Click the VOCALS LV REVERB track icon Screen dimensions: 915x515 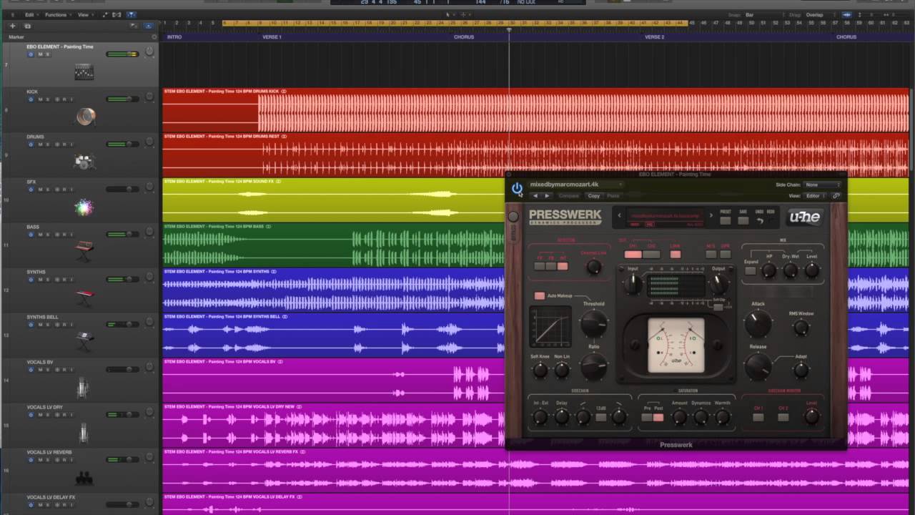pos(84,476)
